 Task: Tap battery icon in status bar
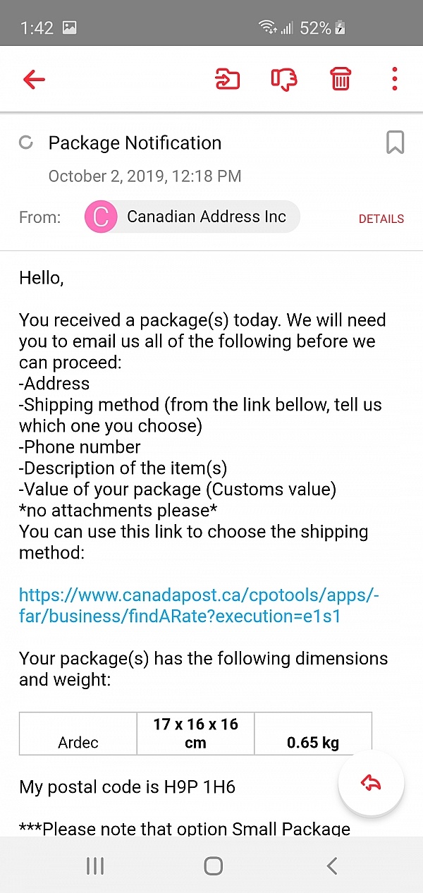(340, 28)
